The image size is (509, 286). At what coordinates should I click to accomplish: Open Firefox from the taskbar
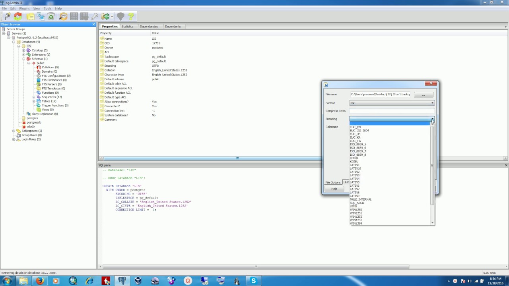point(40,281)
